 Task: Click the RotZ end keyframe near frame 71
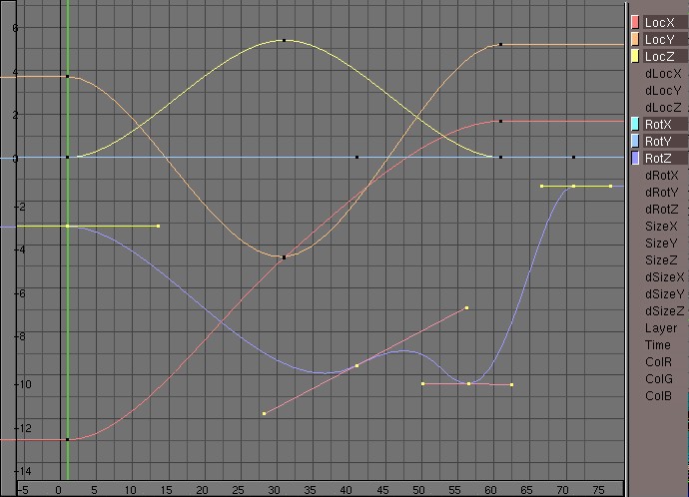coord(573,186)
